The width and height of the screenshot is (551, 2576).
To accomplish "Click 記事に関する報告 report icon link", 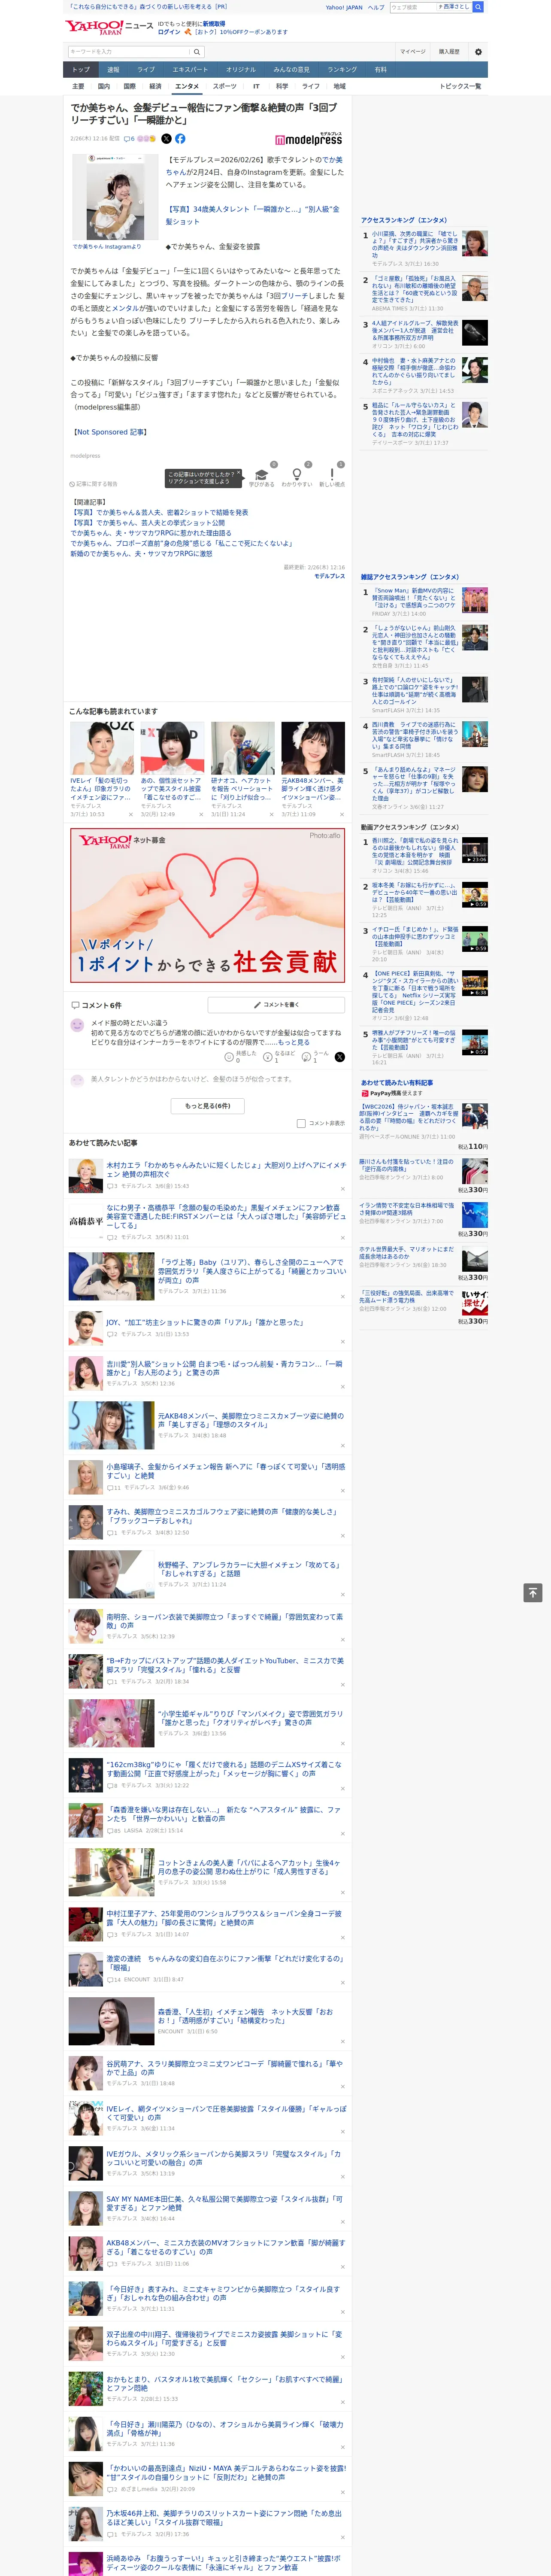I will pyautogui.click(x=94, y=484).
